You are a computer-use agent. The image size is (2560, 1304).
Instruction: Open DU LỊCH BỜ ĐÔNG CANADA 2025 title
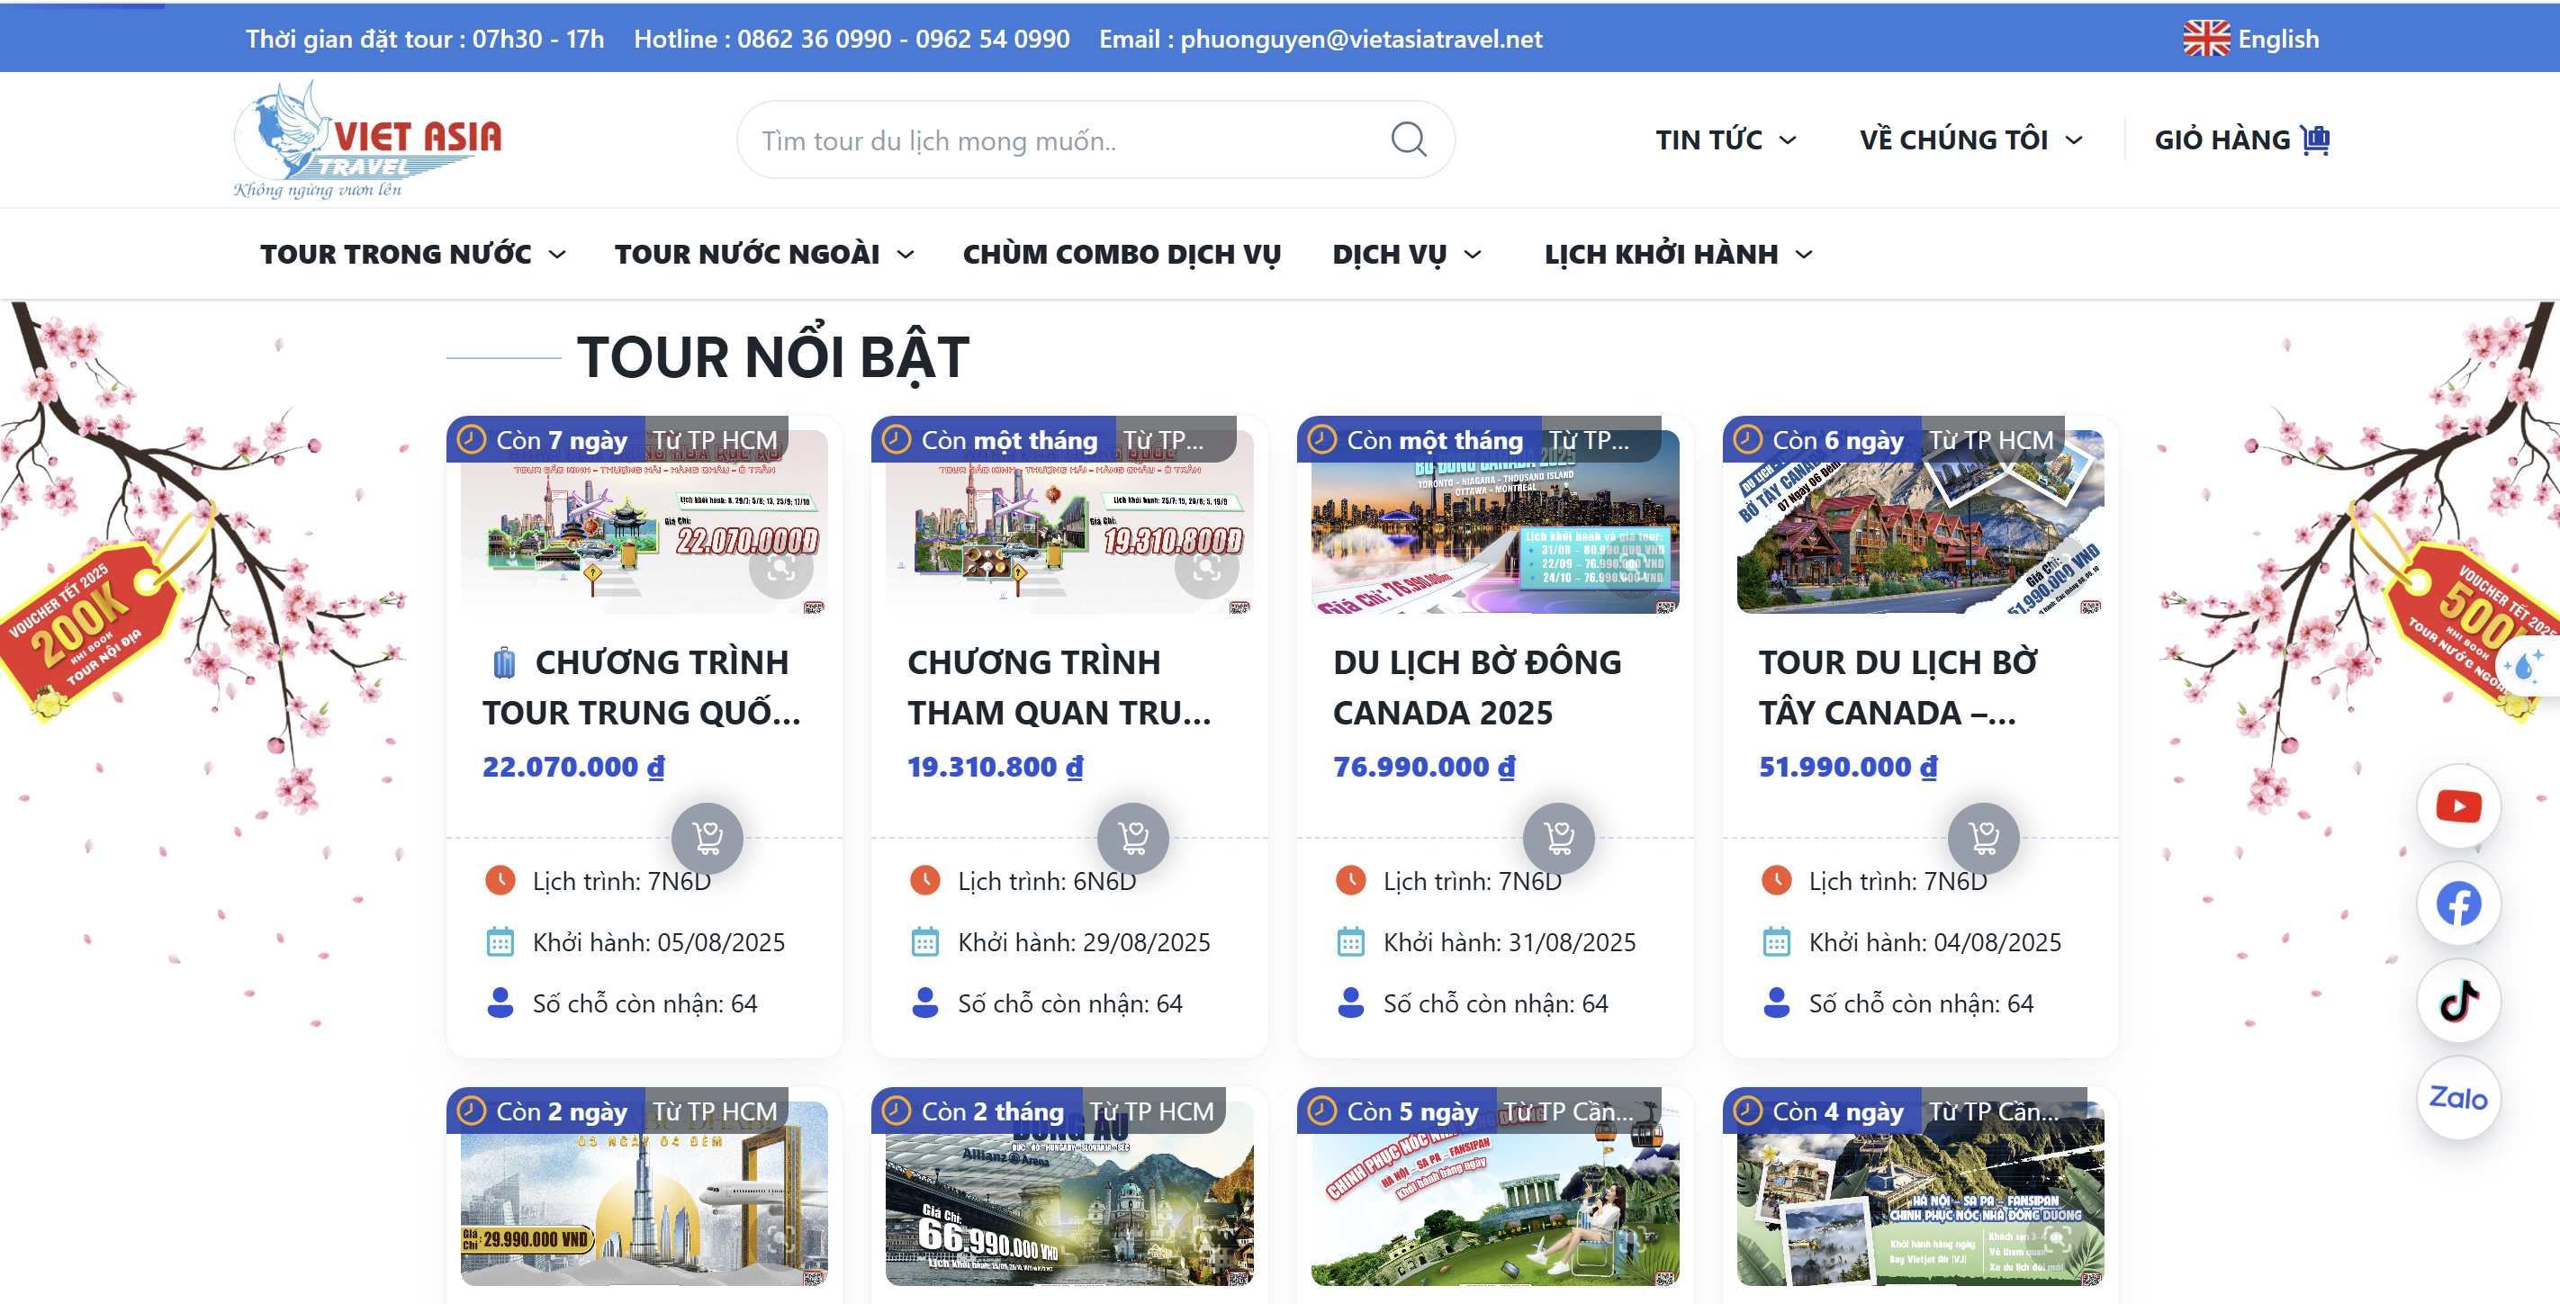point(1477,687)
